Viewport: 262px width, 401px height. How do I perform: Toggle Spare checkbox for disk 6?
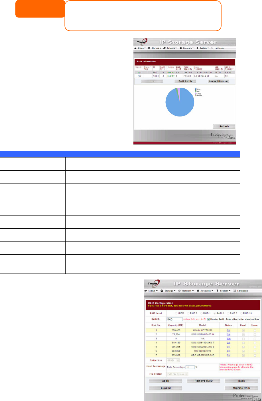(255, 351)
